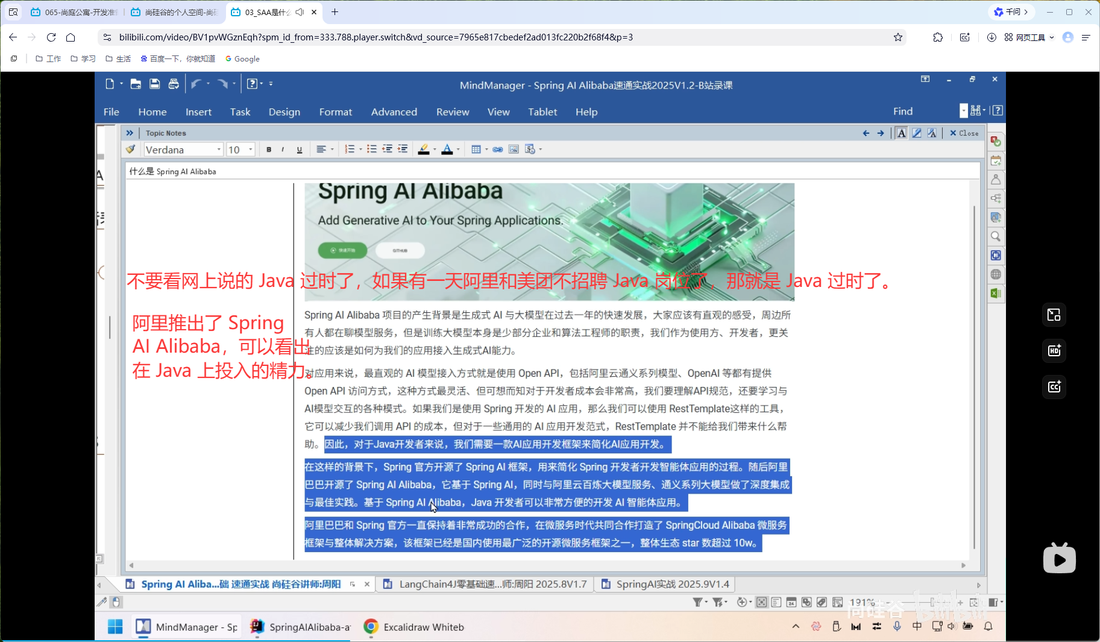Click the Undo arrow in quick access toolbar
1100x642 pixels.
tap(197, 84)
